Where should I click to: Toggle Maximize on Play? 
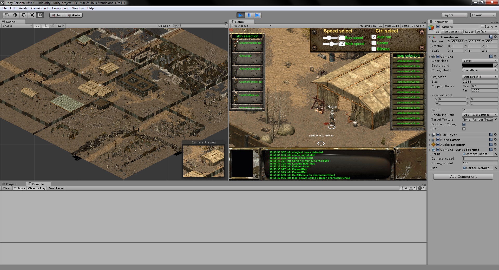[371, 26]
